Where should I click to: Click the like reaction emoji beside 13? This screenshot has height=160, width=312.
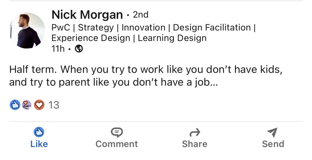pos(15,105)
